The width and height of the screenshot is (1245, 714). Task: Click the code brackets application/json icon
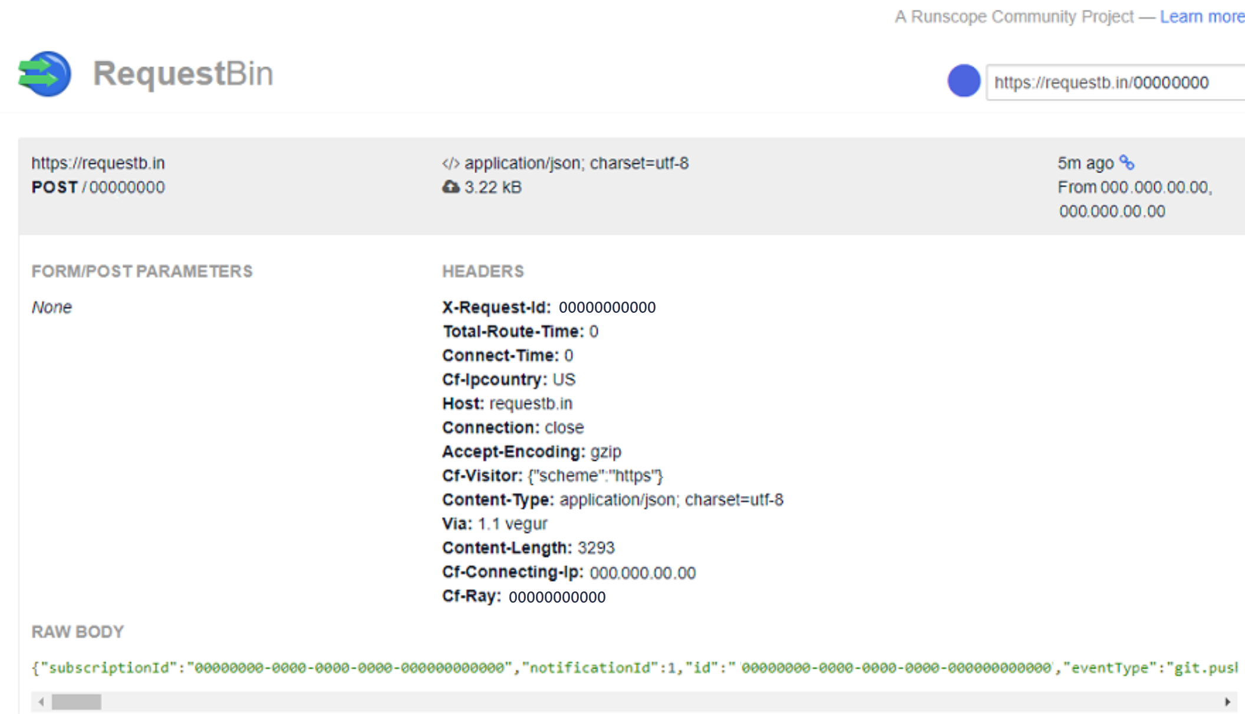pyautogui.click(x=448, y=161)
